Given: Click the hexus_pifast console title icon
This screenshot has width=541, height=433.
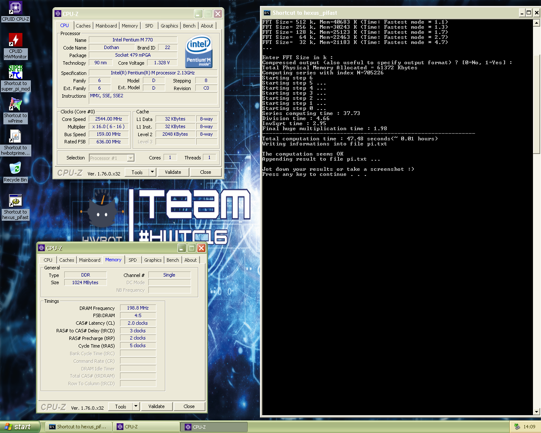Looking at the screenshot, I should pyautogui.click(x=267, y=13).
